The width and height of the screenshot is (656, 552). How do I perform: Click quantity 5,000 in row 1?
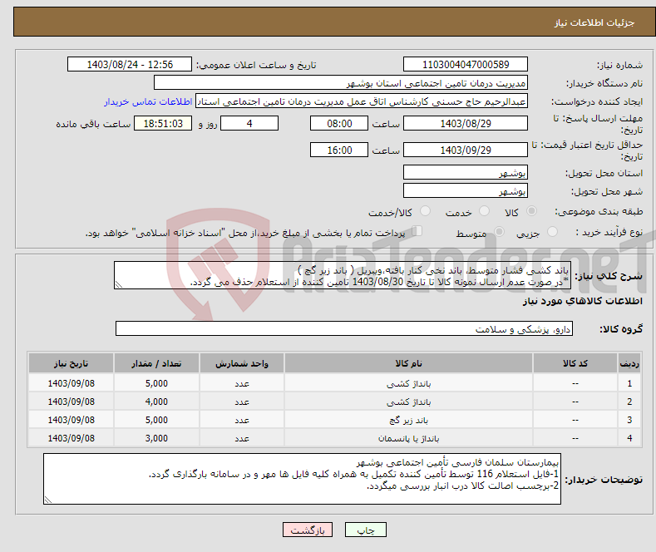[156, 383]
